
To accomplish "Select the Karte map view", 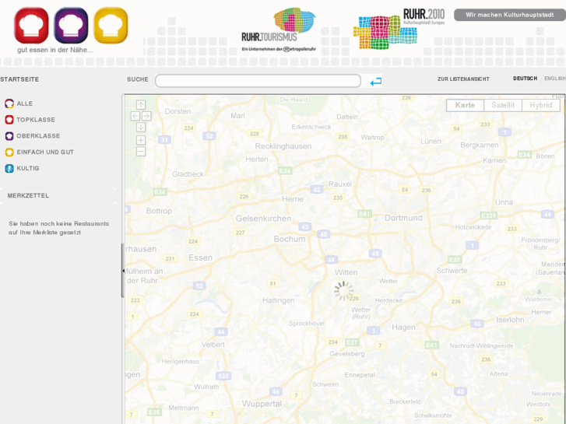I will pyautogui.click(x=465, y=105).
